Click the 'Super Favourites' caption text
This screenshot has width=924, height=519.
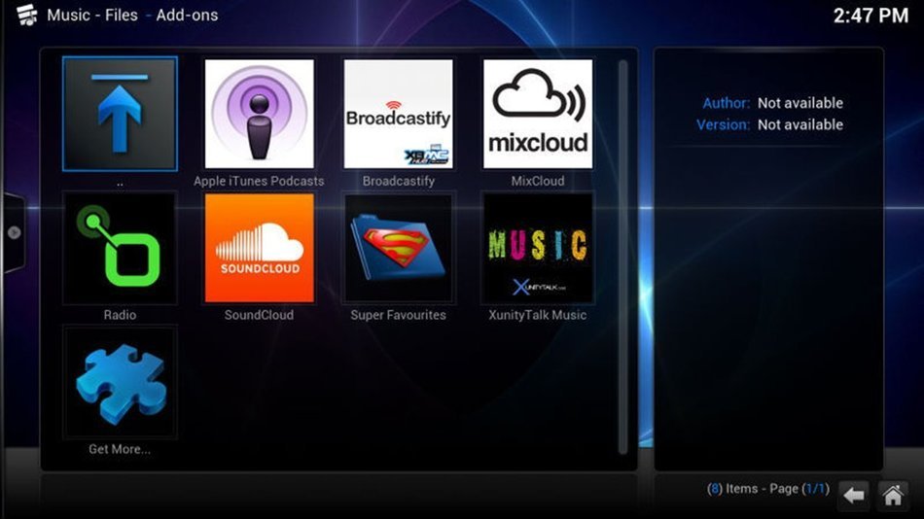pos(399,315)
